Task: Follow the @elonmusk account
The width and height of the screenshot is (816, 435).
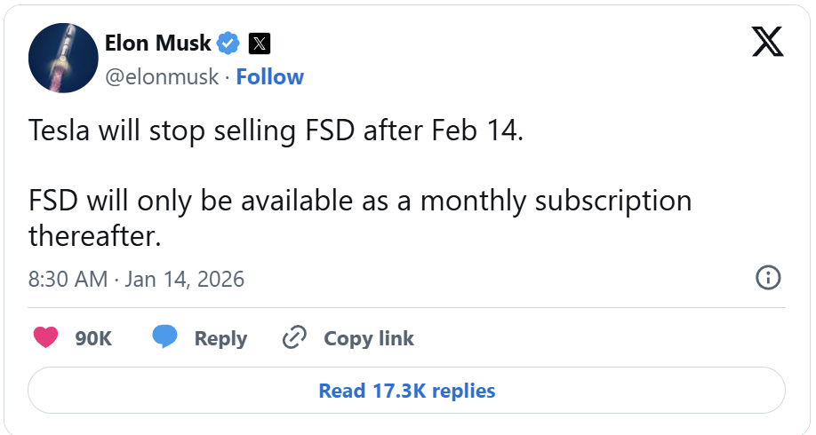Action: [x=270, y=77]
